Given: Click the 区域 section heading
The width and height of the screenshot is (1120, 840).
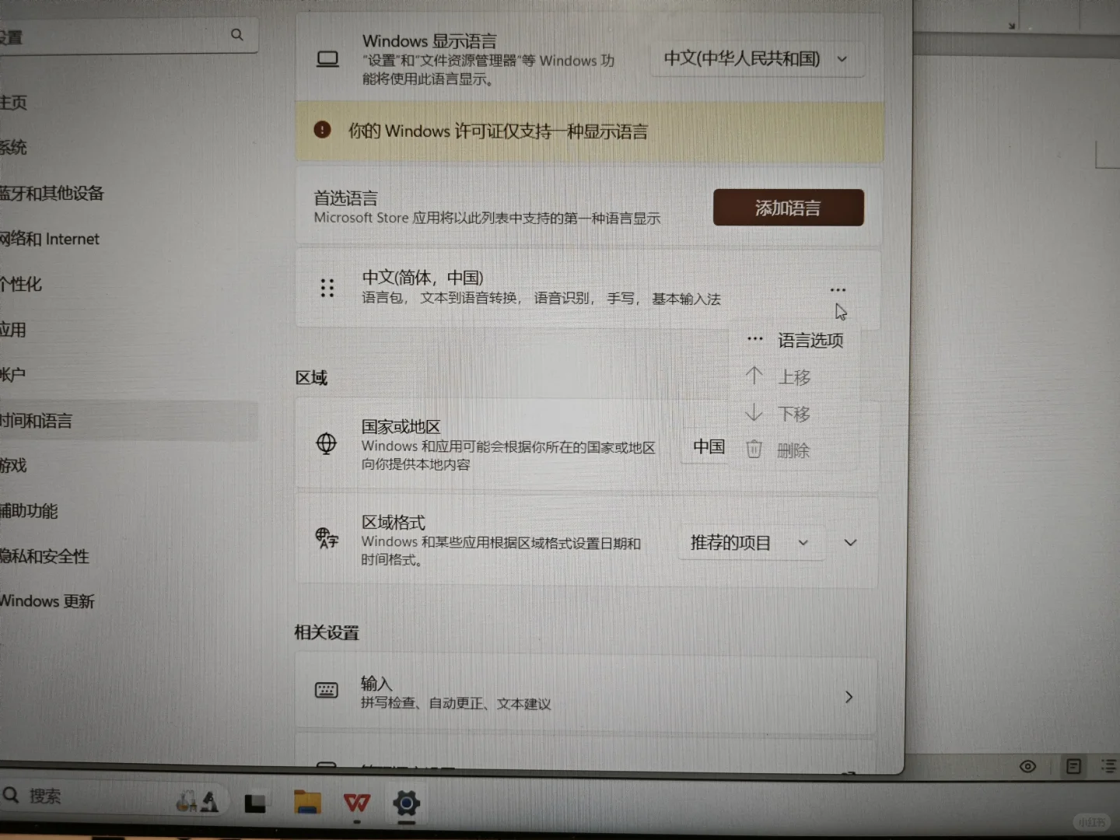Looking at the screenshot, I should [311, 378].
